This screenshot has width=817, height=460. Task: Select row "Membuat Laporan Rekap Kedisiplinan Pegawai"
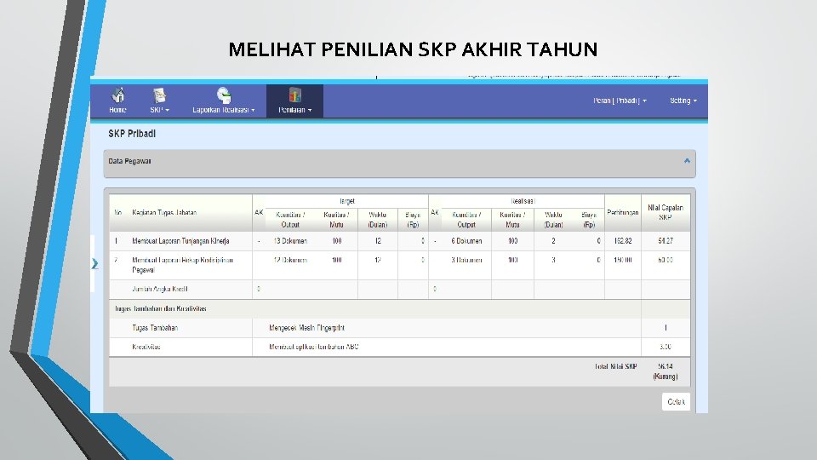click(x=399, y=265)
